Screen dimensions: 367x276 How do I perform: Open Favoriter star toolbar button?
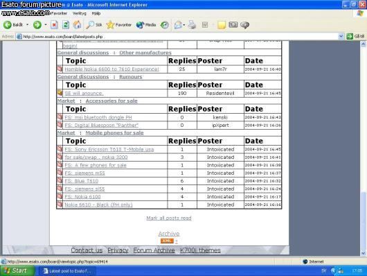118,25
